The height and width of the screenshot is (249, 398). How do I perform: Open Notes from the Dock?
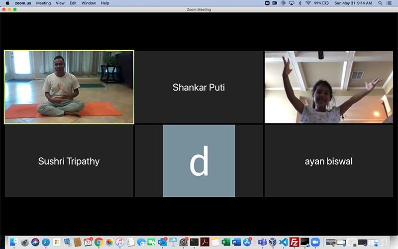coord(215,242)
